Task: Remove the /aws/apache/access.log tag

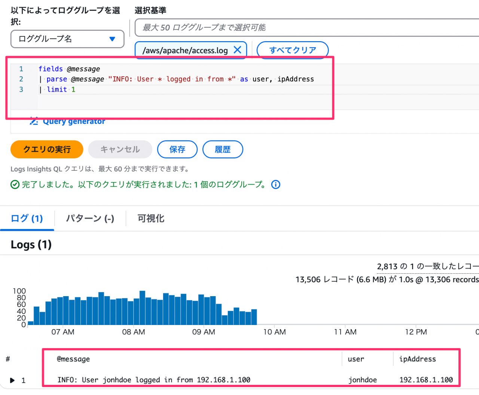Action: pos(237,50)
